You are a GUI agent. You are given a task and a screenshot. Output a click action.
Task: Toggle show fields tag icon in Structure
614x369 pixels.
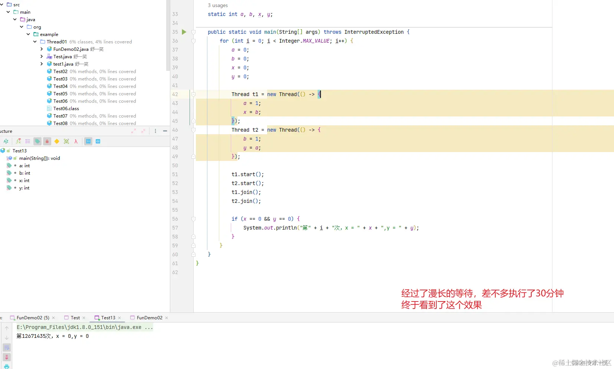[37, 141]
